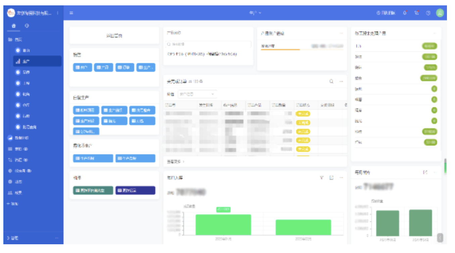Viewport: 455px width, 253px height.
Task: Click the white button card above the quick panels
Action: pyautogui.click(x=114, y=35)
